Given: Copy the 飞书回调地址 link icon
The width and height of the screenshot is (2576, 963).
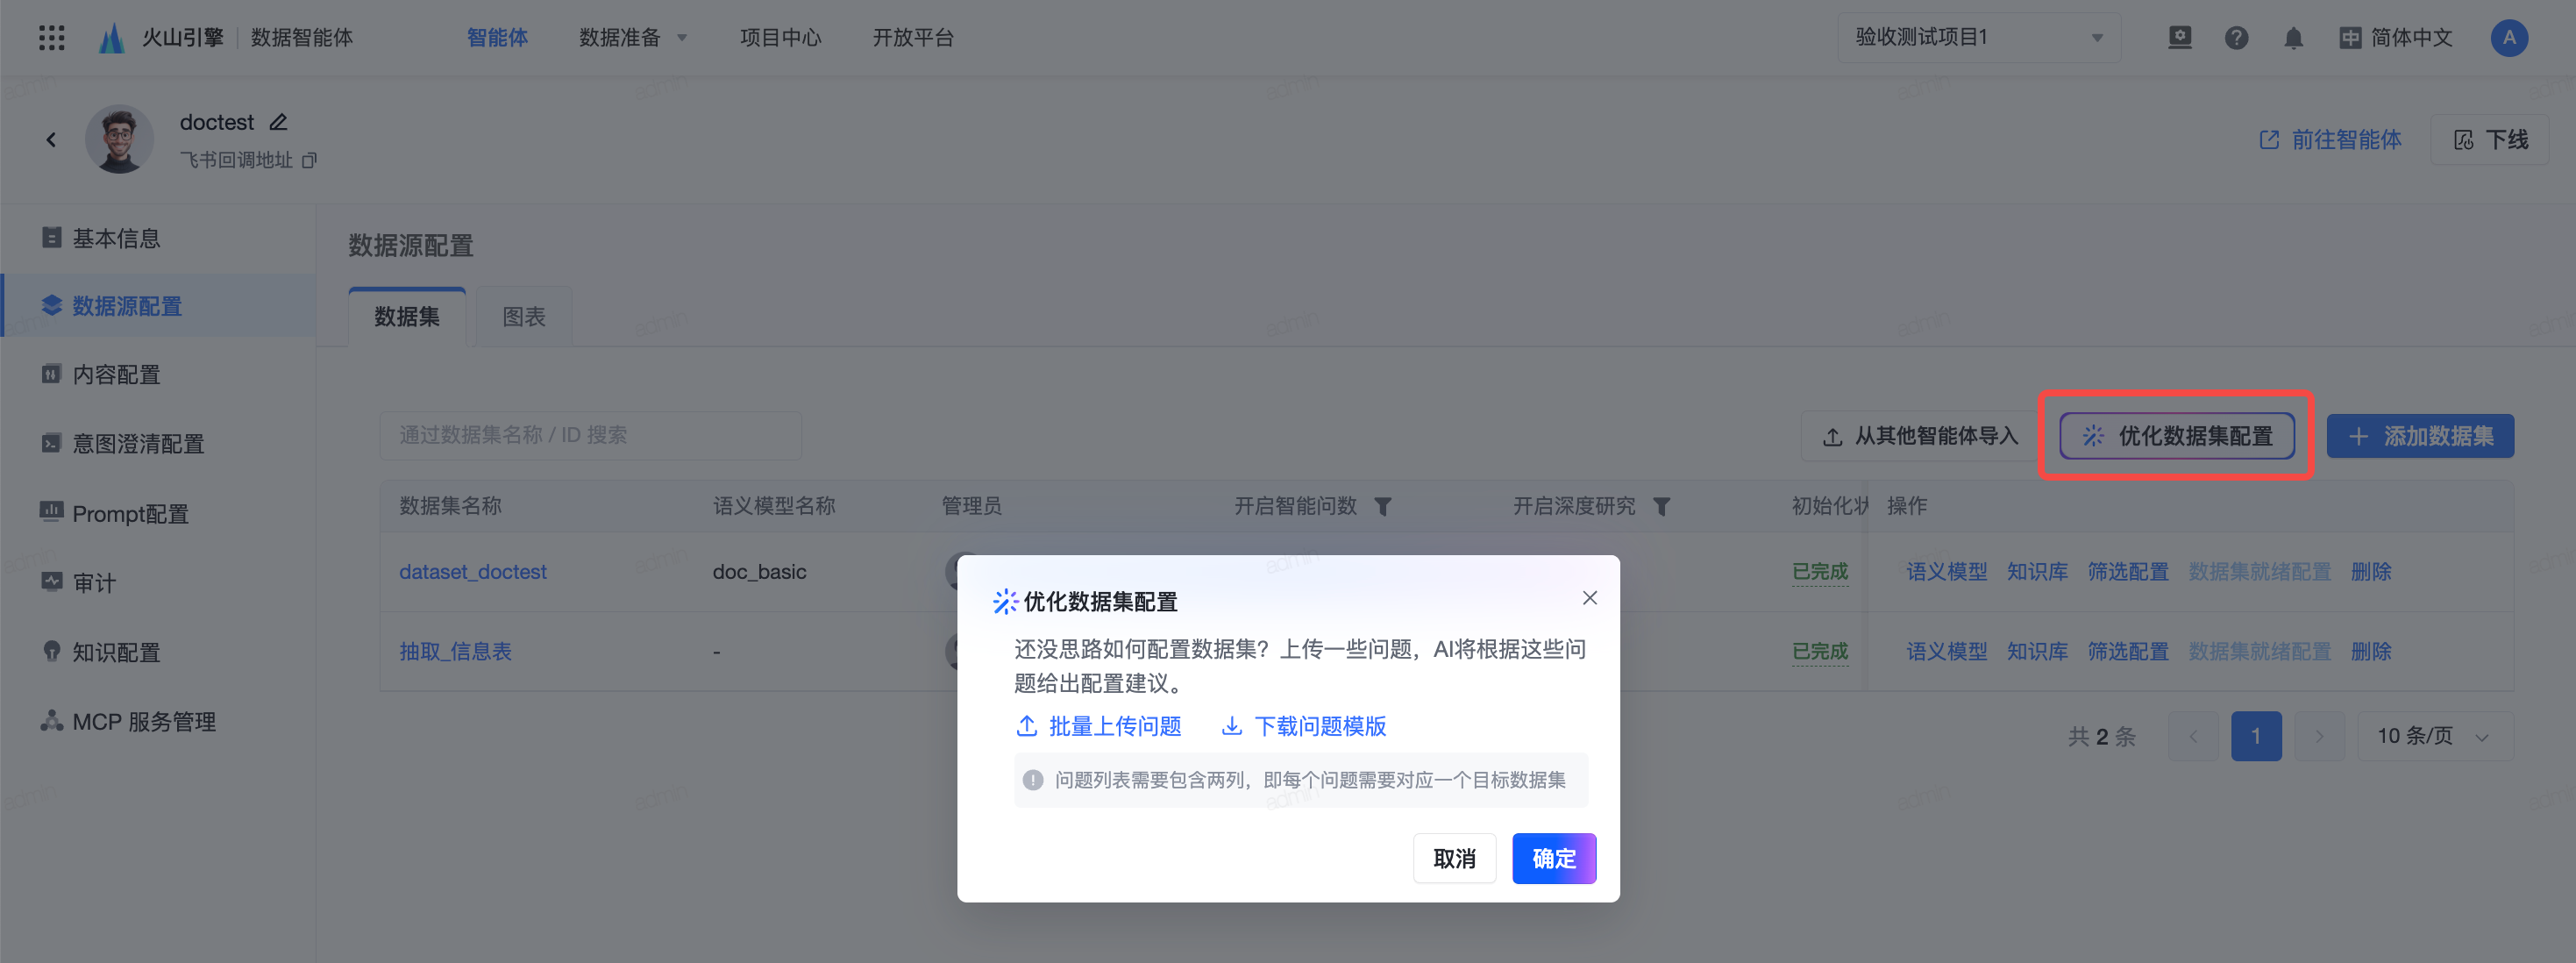Looking at the screenshot, I should 309,160.
